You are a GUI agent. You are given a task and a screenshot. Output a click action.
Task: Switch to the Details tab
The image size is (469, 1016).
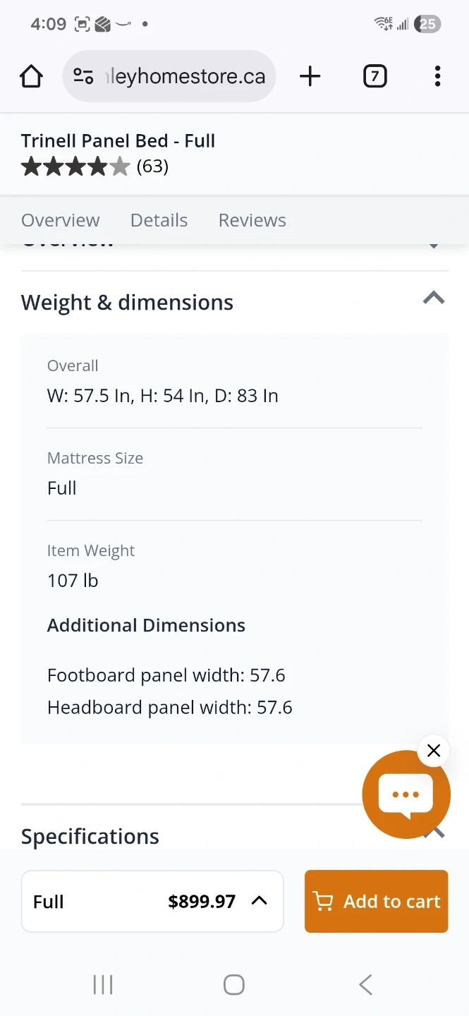click(x=159, y=220)
